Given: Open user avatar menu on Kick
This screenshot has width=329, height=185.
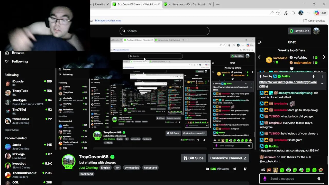Looking at the screenshot, I should click(316, 31).
